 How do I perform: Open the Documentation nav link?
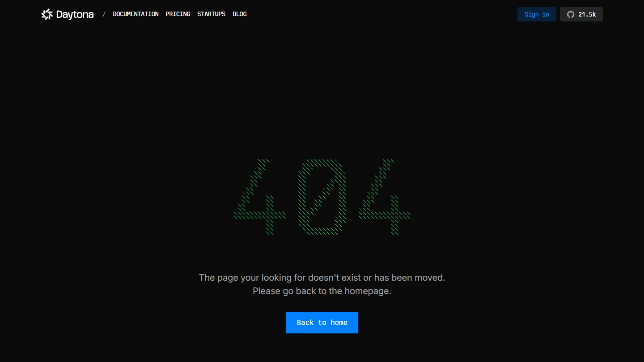[136, 14]
